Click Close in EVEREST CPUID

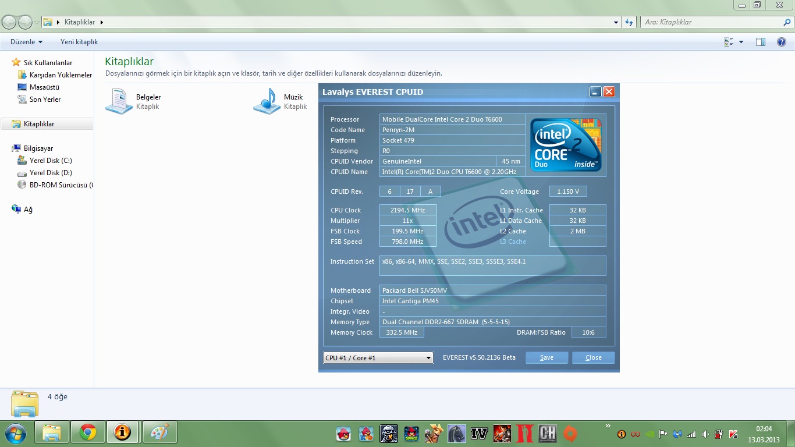(x=593, y=357)
